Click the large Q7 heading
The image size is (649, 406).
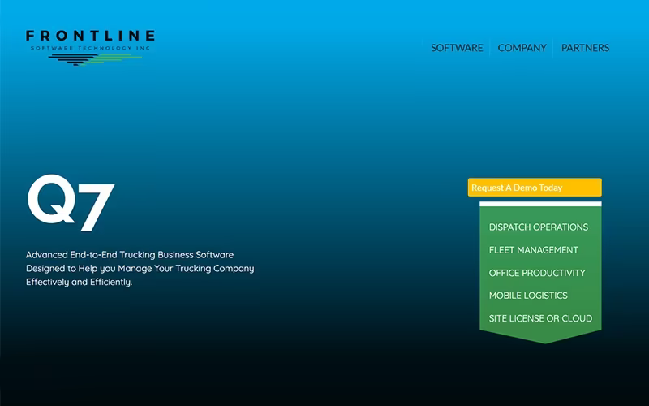click(x=71, y=203)
